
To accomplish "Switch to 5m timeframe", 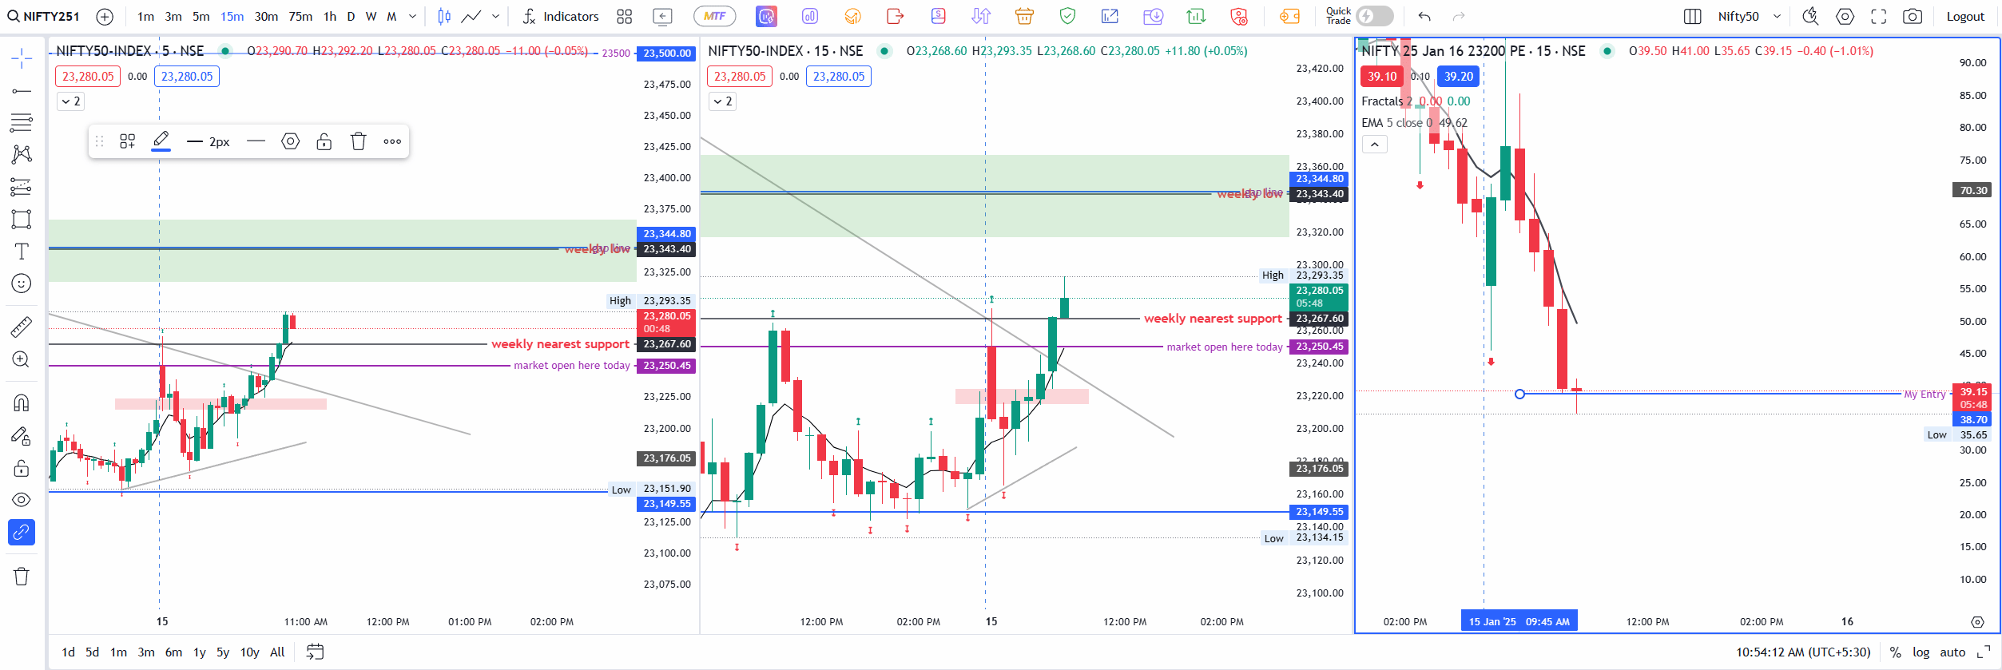I will click(201, 16).
